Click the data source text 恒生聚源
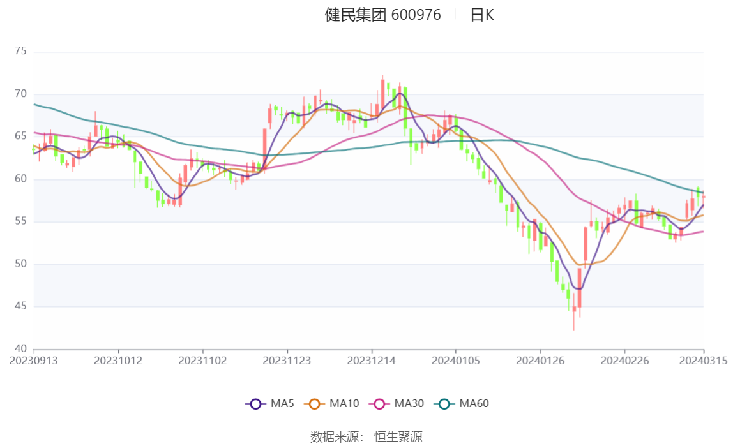This screenshot has width=733, height=446. [398, 437]
